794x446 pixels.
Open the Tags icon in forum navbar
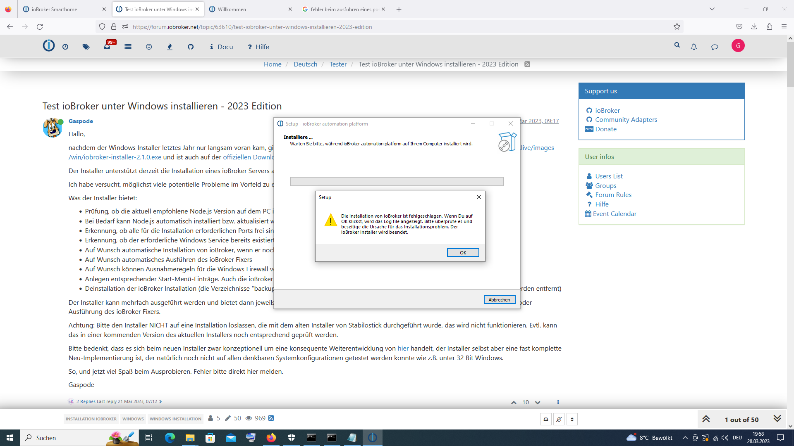click(86, 47)
